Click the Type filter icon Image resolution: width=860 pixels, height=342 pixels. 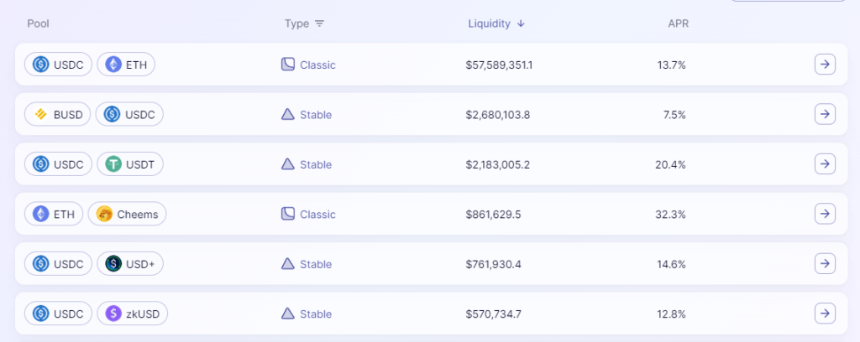coord(319,23)
